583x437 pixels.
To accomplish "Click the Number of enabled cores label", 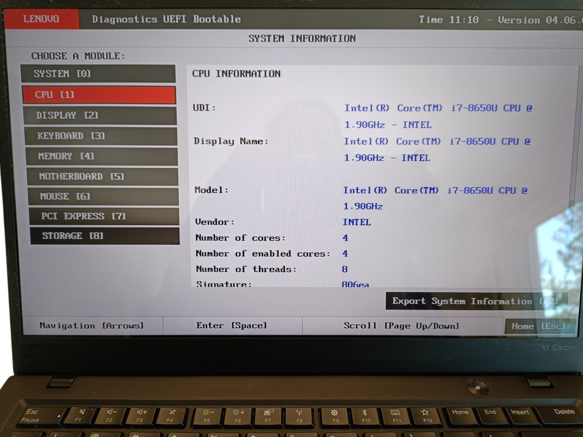I will click(x=263, y=253).
